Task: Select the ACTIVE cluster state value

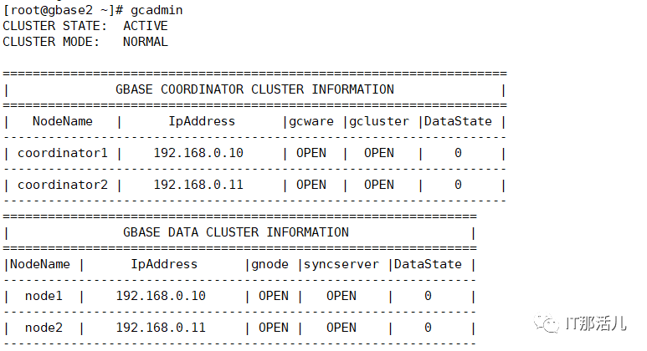Action: [146, 26]
